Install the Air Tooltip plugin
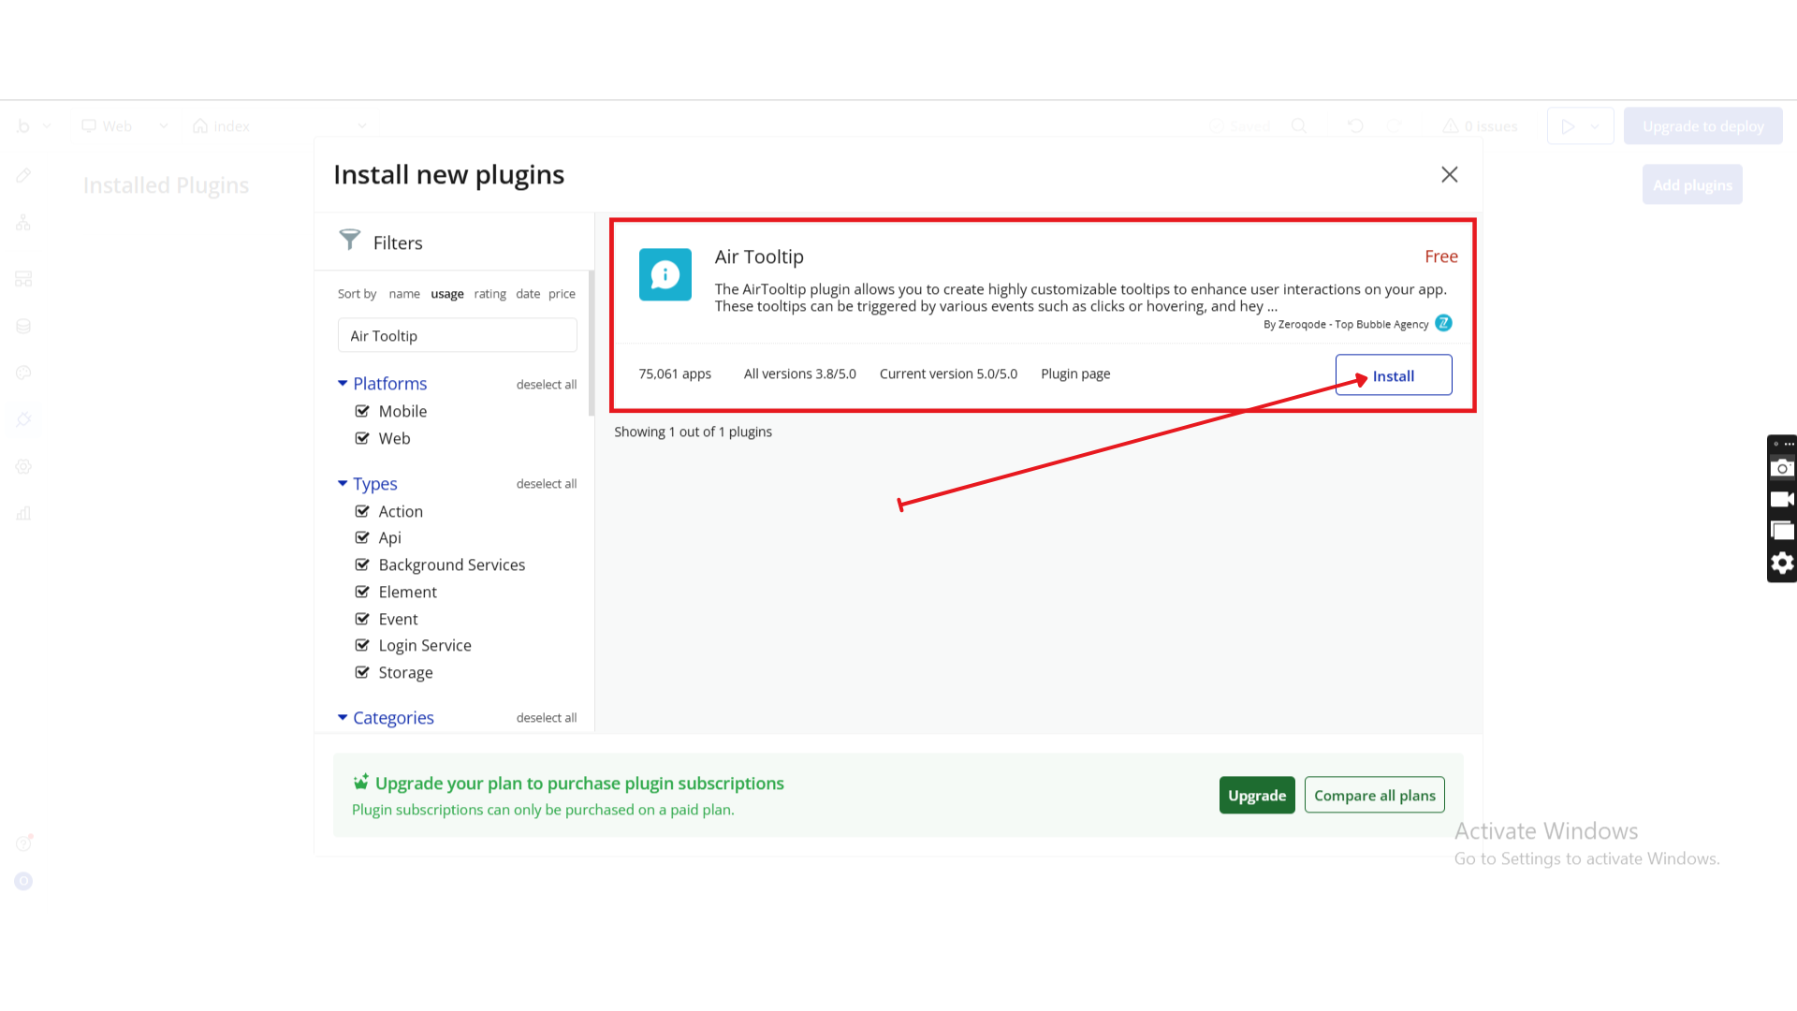 [1393, 375]
